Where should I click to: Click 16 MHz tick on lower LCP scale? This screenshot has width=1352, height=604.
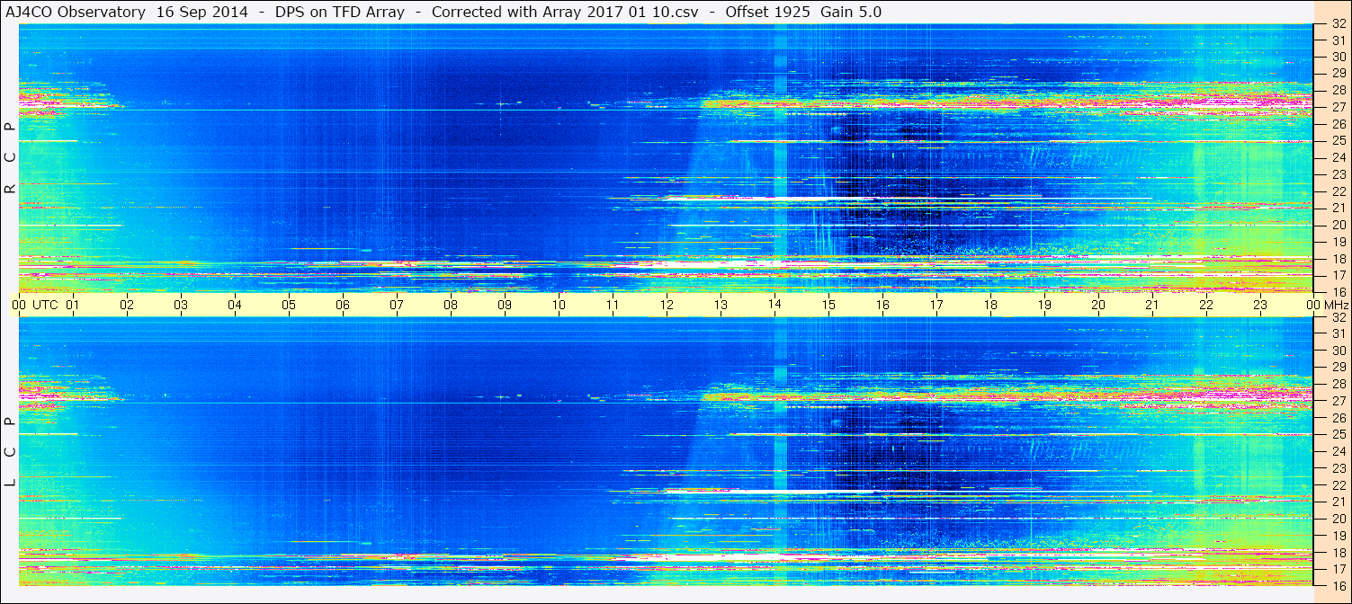click(x=1339, y=585)
